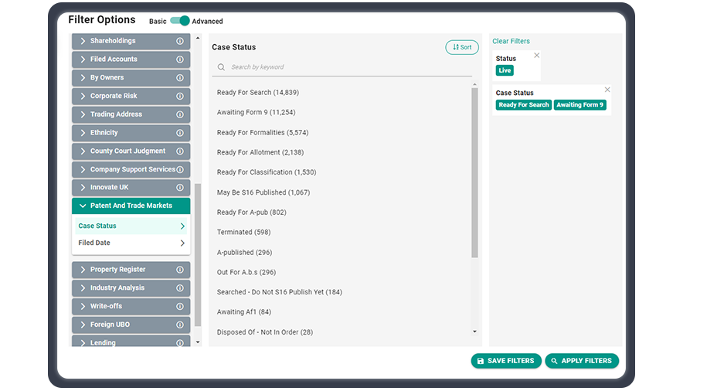This screenshot has width=707, height=391.
Task: Click the left category panel scroll up arrow
Action: tap(198, 38)
